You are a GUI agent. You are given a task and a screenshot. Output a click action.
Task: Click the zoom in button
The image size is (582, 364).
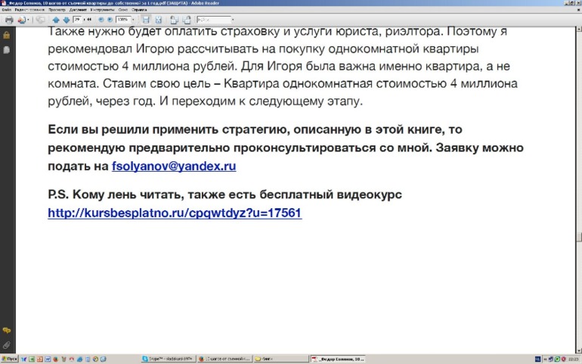click(110, 20)
